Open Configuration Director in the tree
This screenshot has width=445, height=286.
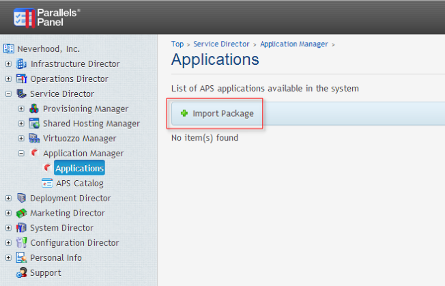tap(74, 243)
